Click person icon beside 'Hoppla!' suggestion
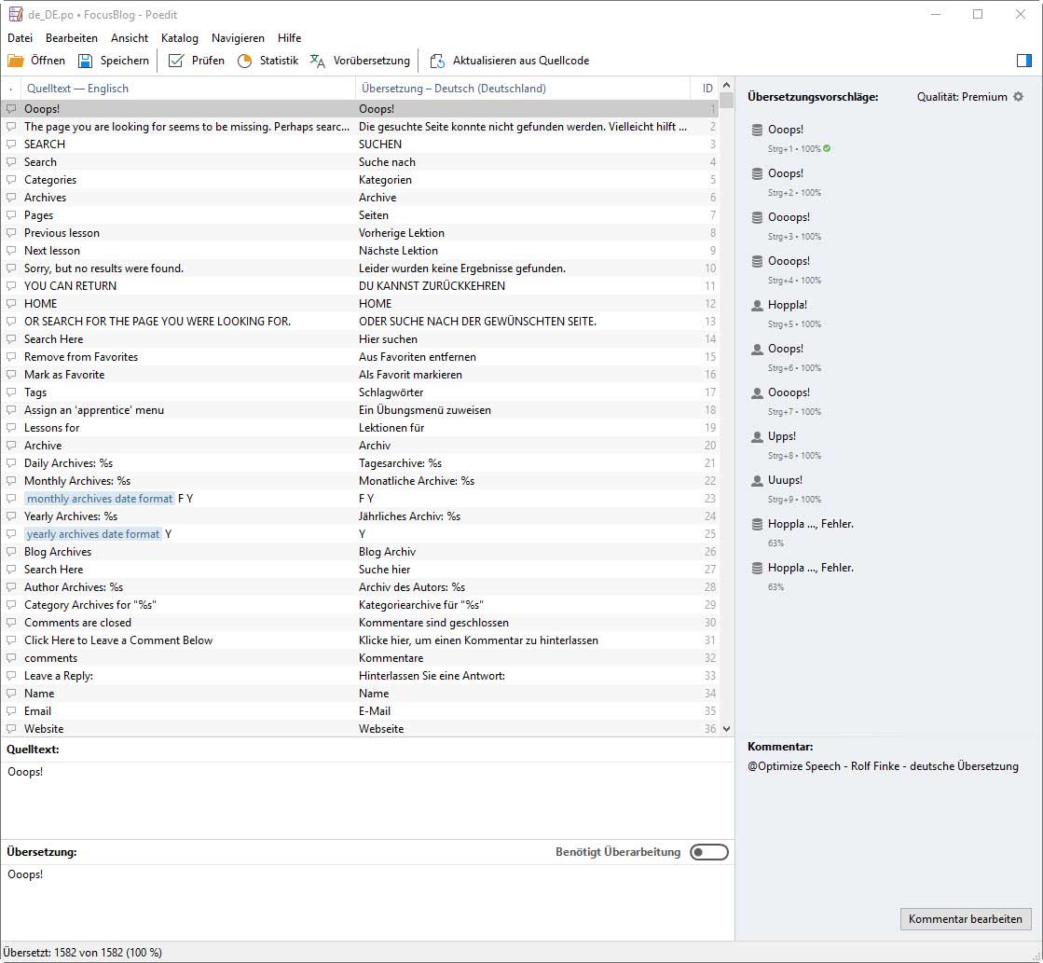 (757, 306)
